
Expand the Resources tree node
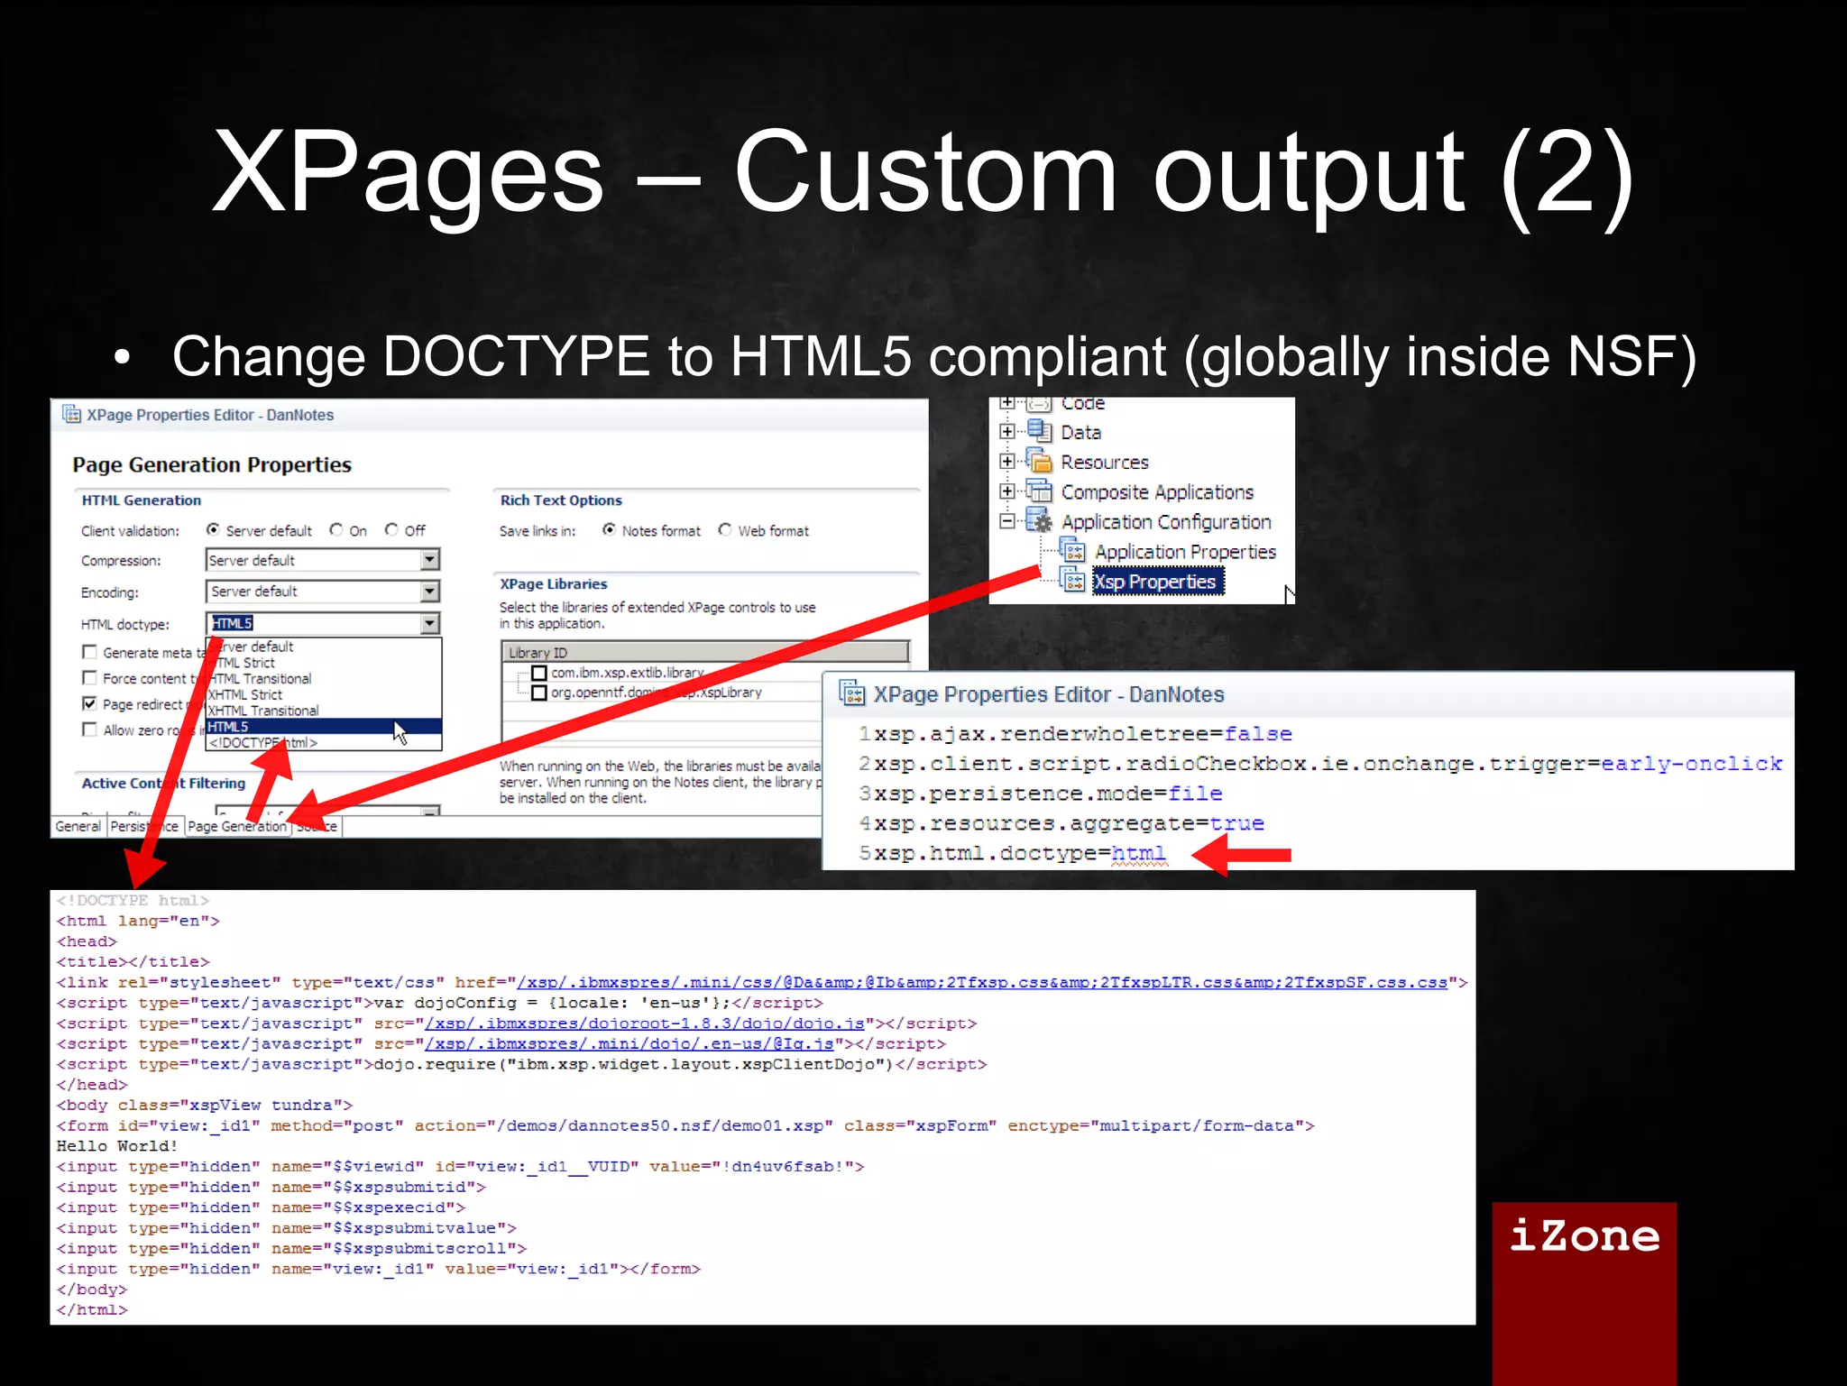click(1007, 461)
